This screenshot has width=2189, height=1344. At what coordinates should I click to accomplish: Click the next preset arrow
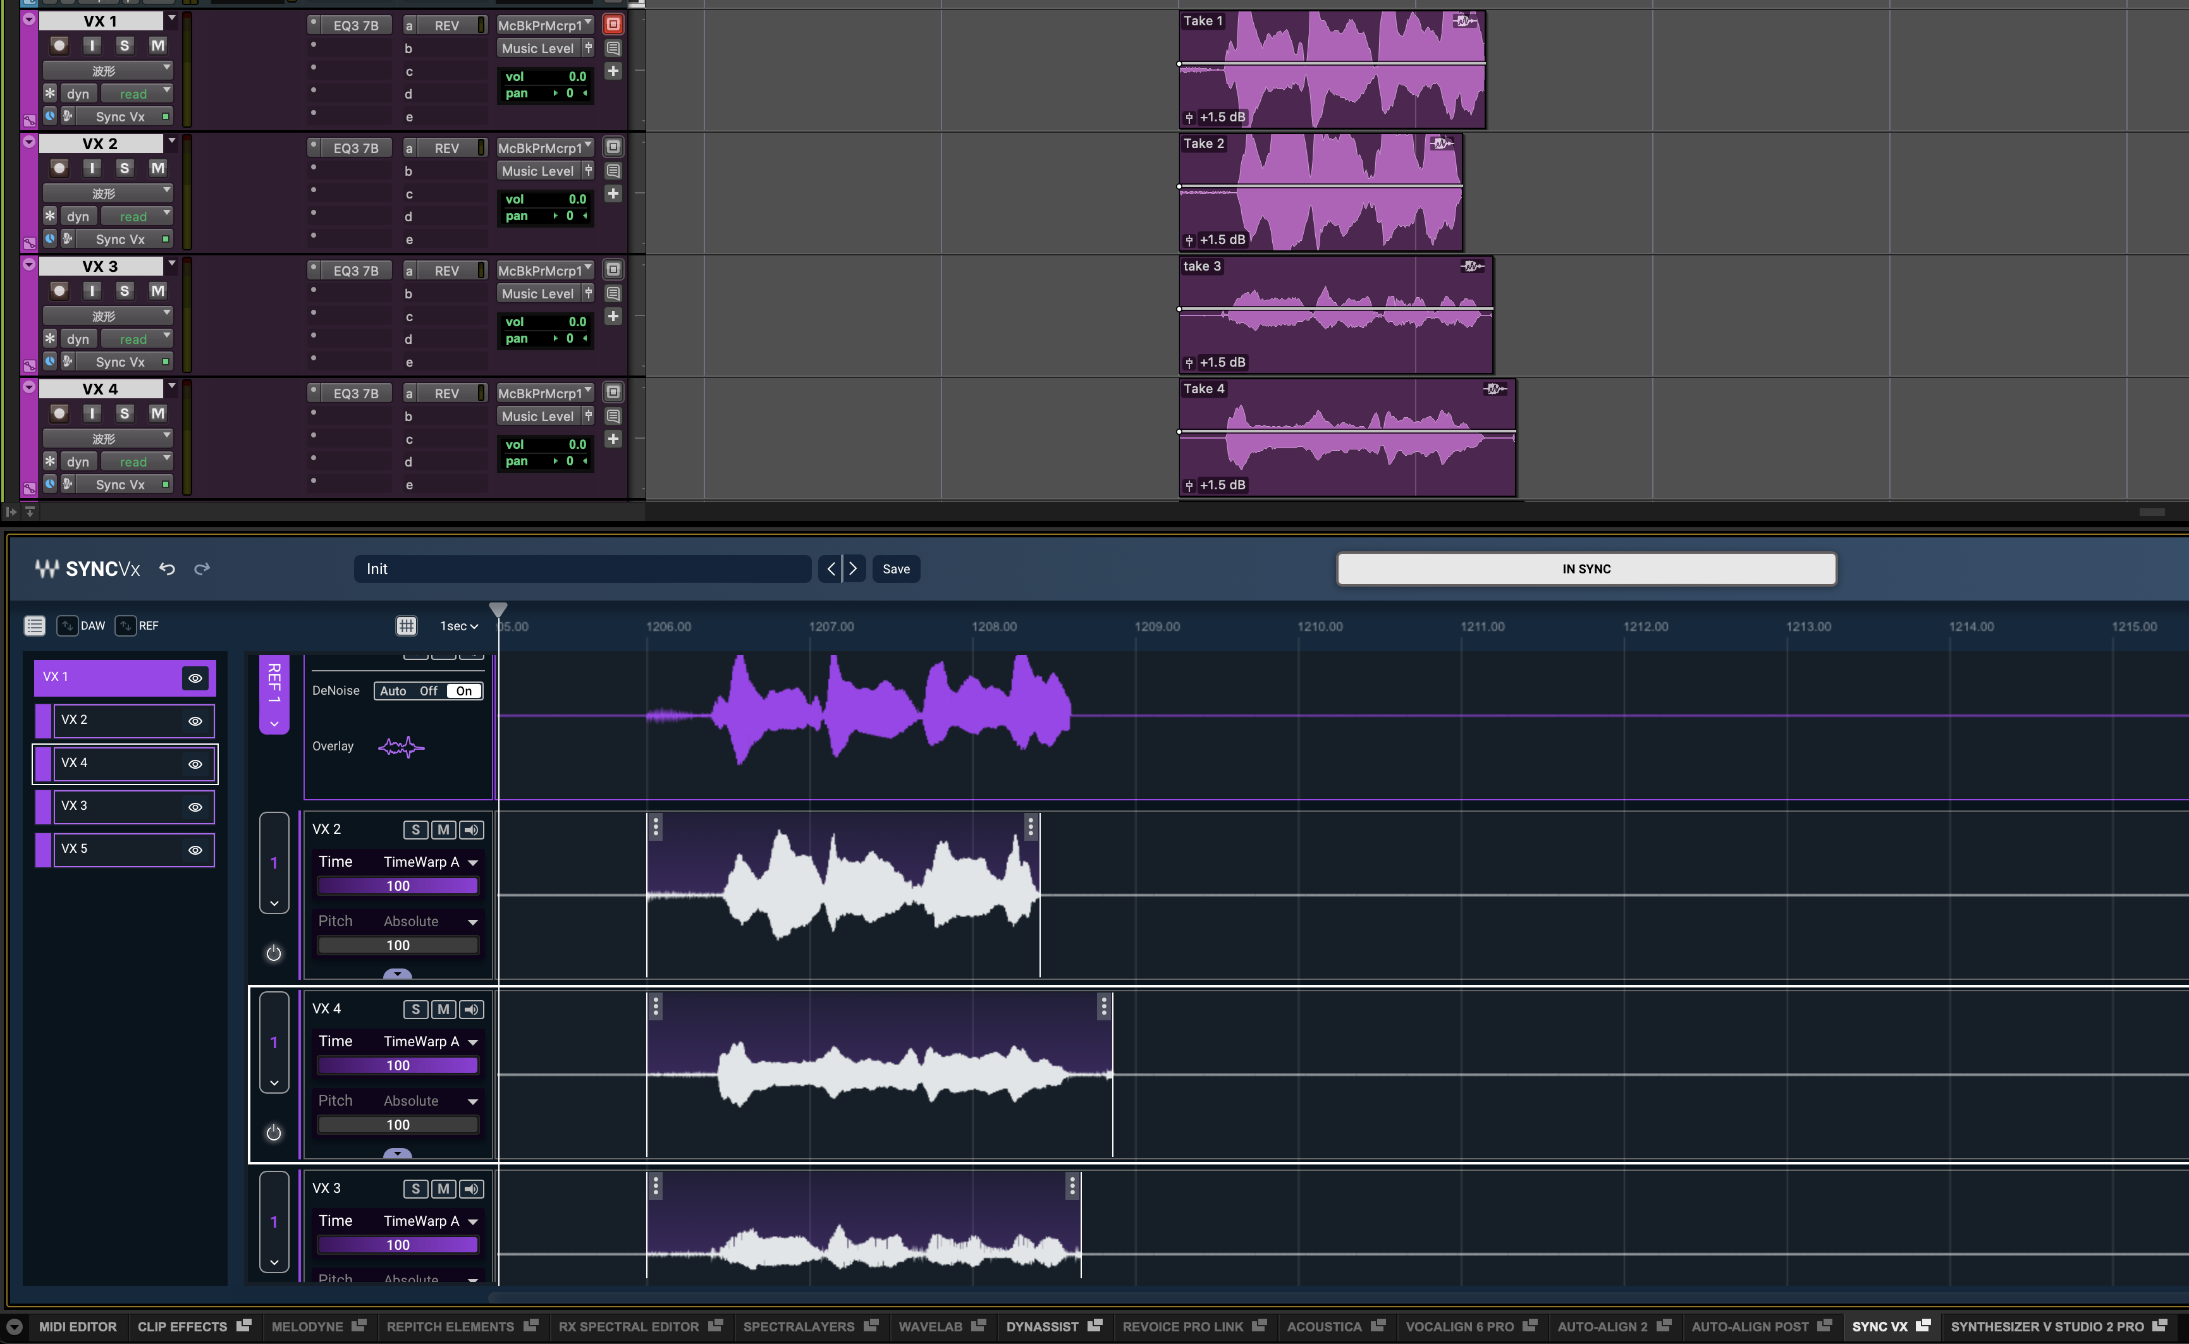tap(854, 569)
